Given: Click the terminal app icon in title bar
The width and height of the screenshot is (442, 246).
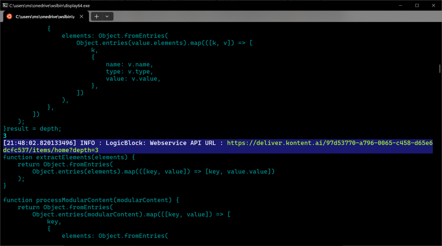Looking at the screenshot, I should click(x=4, y=5).
